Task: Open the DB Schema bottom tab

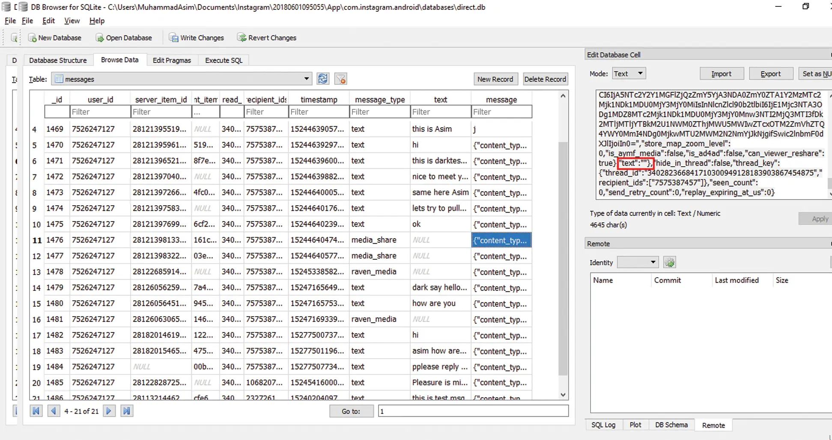Action: coord(671,425)
